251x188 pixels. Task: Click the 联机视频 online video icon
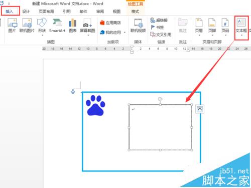point(138,26)
